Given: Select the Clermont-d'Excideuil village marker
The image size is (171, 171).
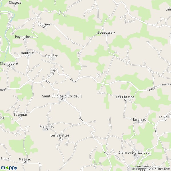Looking at the screenshot, I should point(135,155).
